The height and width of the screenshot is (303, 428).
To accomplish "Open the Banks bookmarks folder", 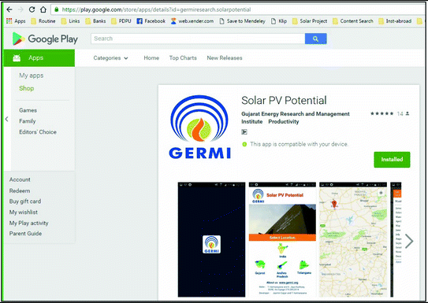I will [x=95, y=21].
